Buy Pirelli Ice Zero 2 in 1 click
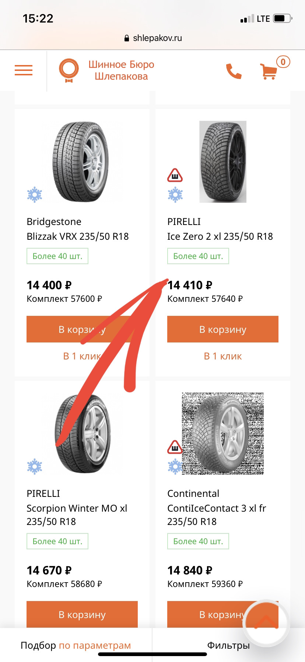305x662 pixels. coord(222,356)
